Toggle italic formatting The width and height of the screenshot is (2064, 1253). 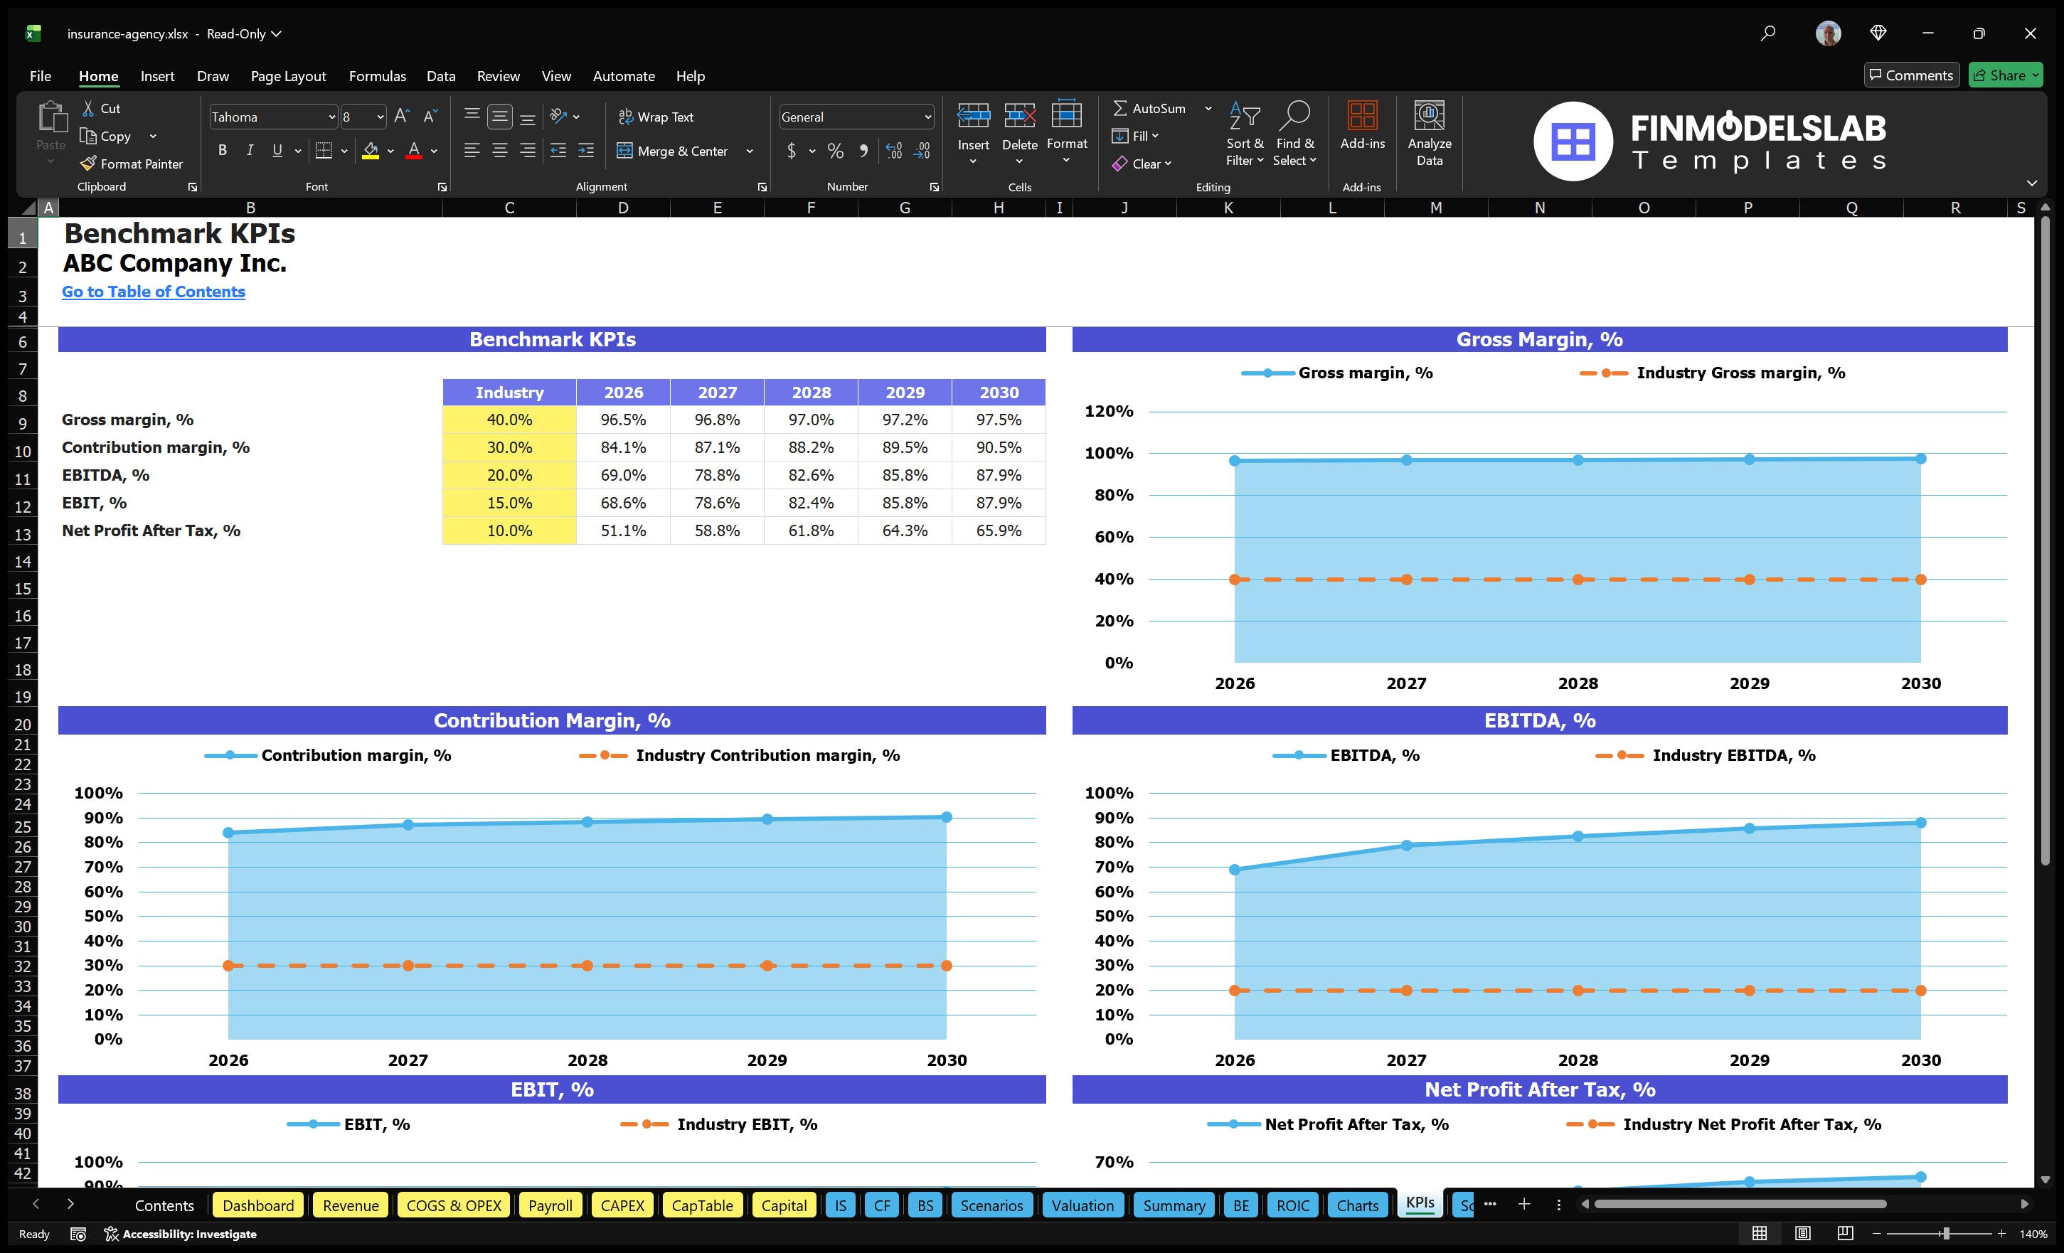[x=249, y=151]
